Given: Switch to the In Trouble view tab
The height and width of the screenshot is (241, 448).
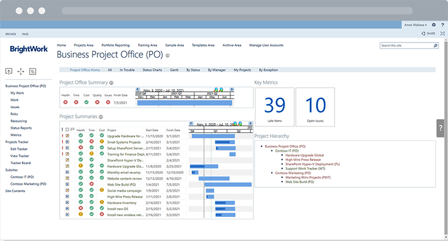Looking at the screenshot, I should pyautogui.click(x=127, y=70).
